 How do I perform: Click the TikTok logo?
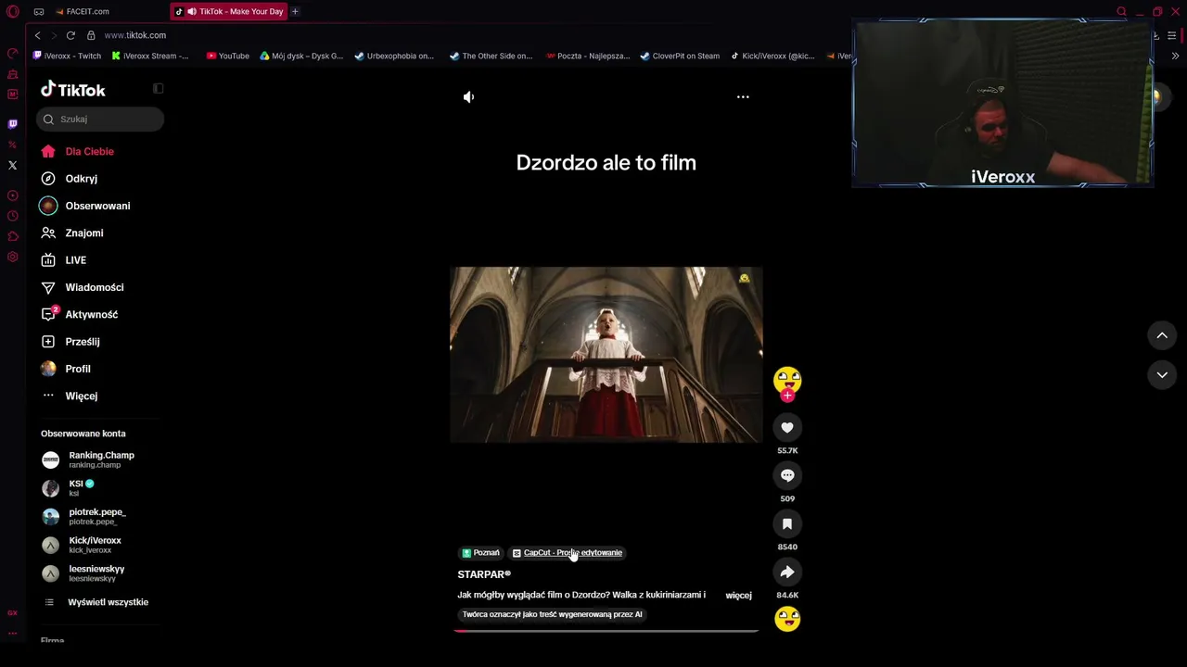pyautogui.click(x=73, y=90)
